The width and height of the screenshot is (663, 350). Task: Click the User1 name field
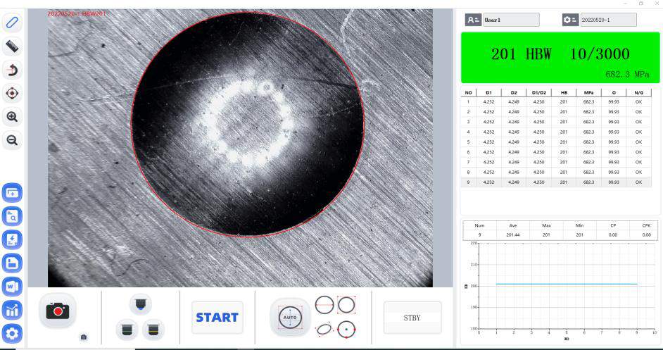pos(510,20)
